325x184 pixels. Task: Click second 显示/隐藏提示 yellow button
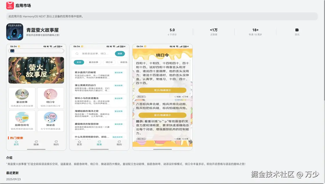(162, 115)
